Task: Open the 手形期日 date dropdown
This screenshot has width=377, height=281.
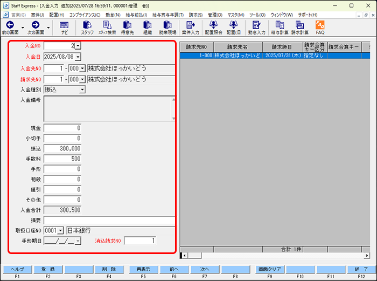Action: tap(78, 241)
